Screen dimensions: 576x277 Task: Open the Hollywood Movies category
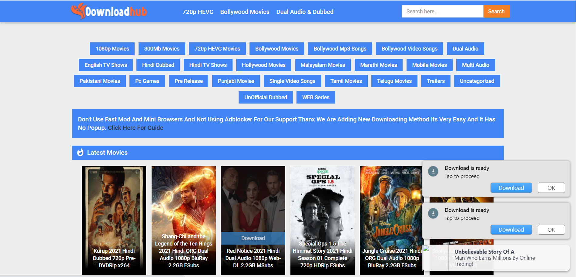pyautogui.click(x=263, y=65)
